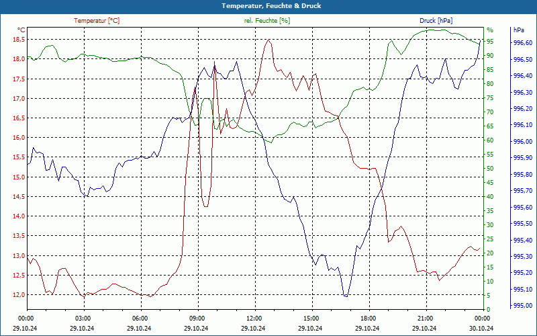The image size is (537, 336).
Task: Click pressure axis value "996,10"
Action: (x=523, y=125)
